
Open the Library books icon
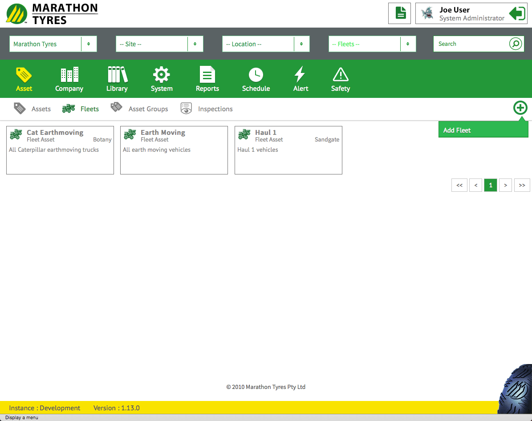(x=117, y=75)
